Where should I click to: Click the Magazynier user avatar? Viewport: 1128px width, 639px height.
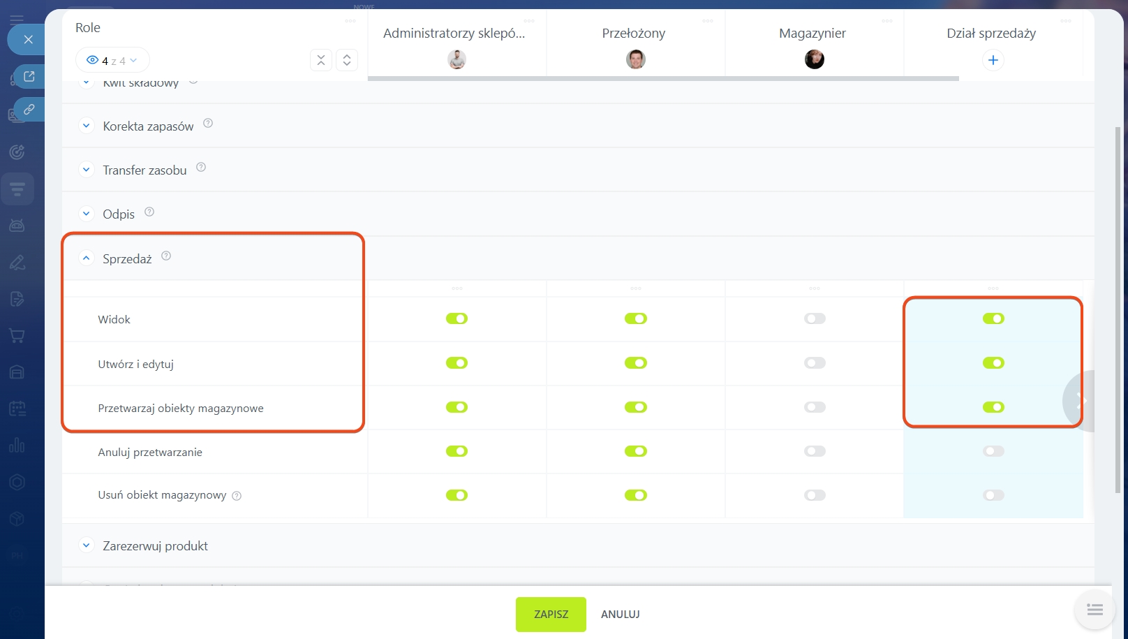point(814,60)
